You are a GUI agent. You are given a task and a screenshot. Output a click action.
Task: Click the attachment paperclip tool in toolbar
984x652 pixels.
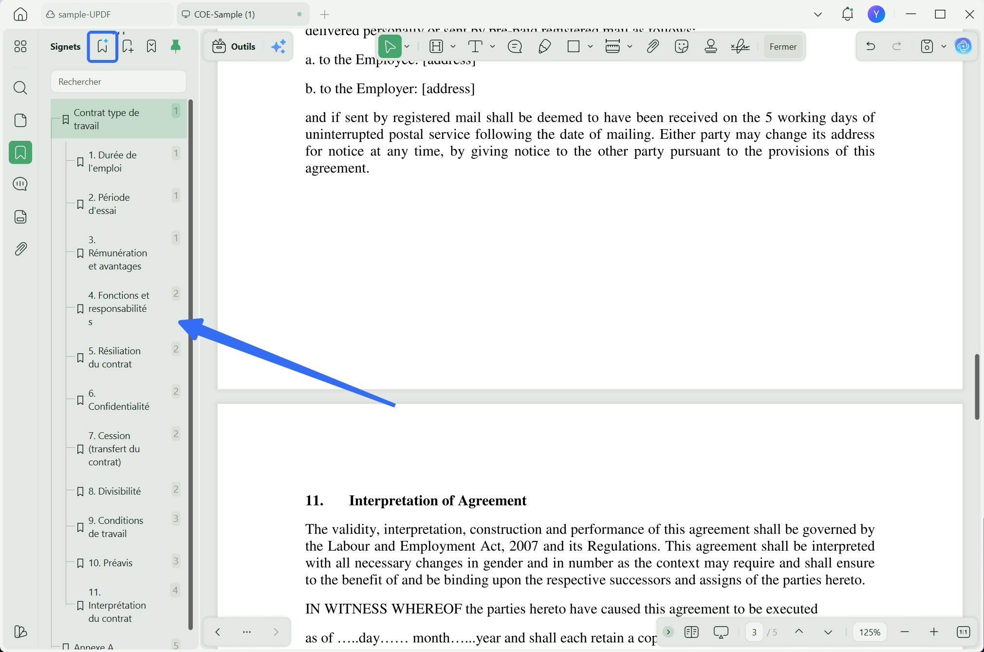point(652,46)
